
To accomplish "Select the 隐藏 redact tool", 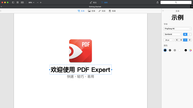I will 112,11.
